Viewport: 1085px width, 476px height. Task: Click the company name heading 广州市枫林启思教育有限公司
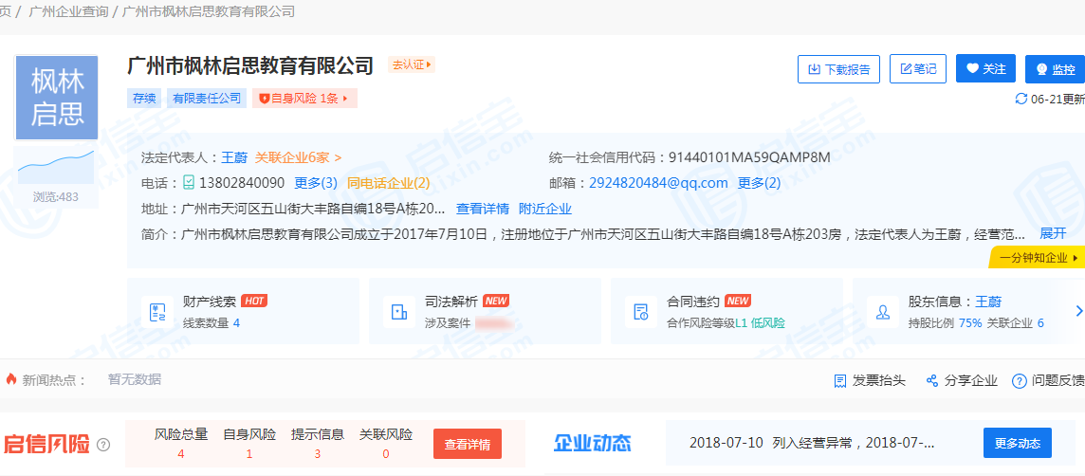[250, 65]
